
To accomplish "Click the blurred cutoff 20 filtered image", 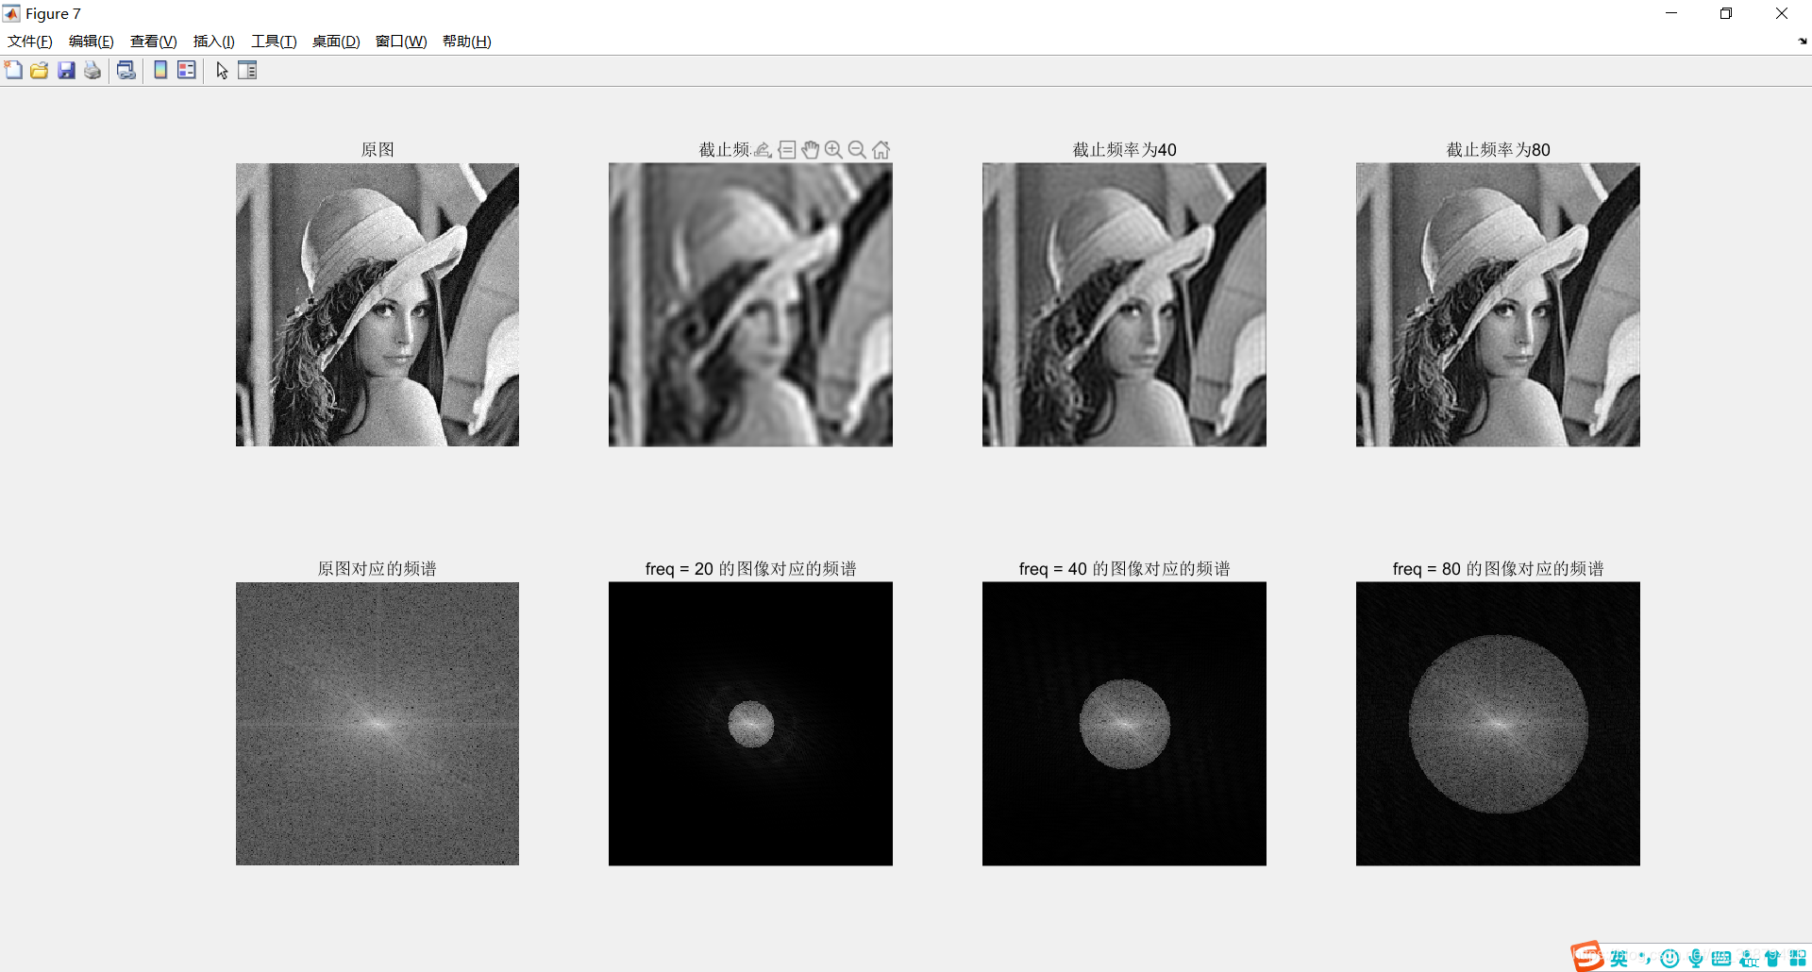I will coord(750,305).
